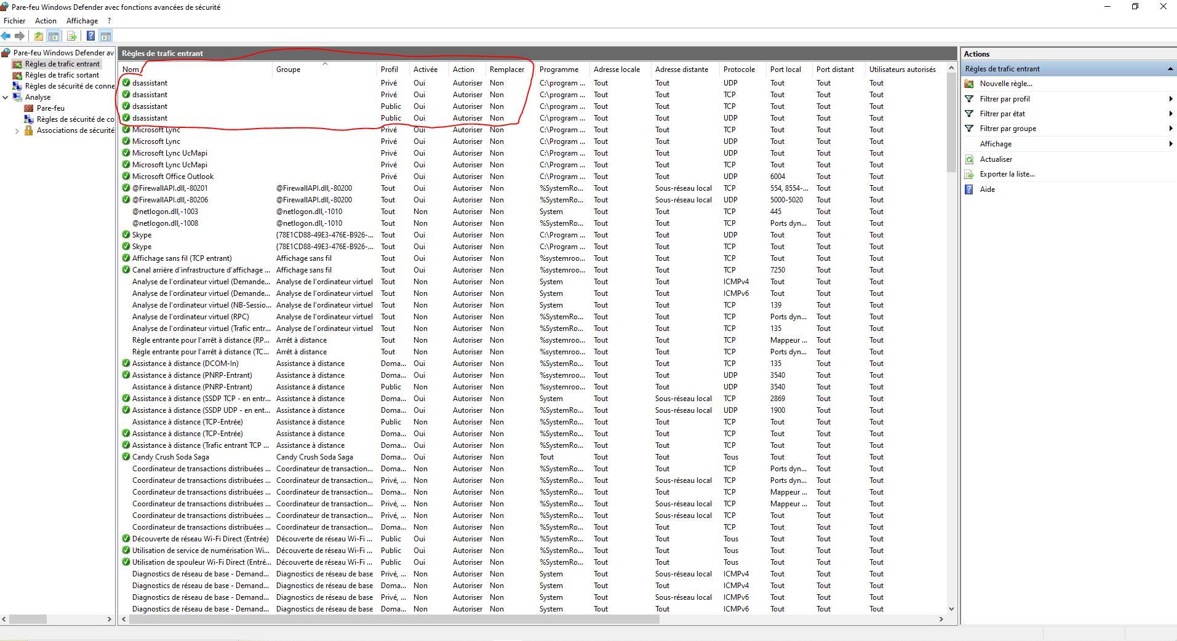Image resolution: width=1177 pixels, height=641 pixels.
Task: Click the green check of Découverte de réseau Wi-Fi Direct (Entrée)
Action: click(126, 539)
